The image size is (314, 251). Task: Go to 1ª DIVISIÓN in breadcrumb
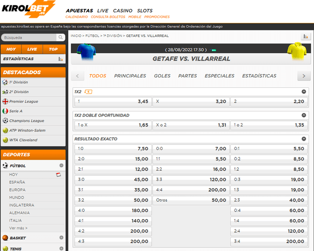(113, 36)
